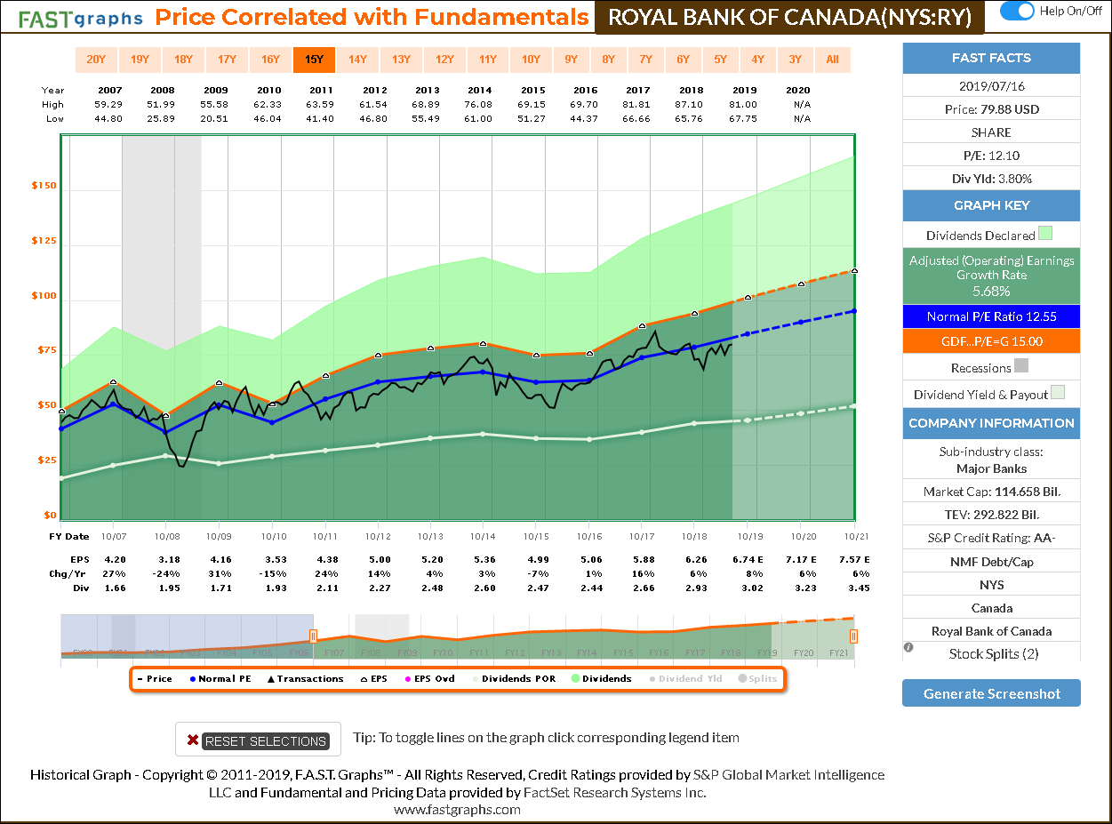
Task: Show the All years range
Action: 832,60
